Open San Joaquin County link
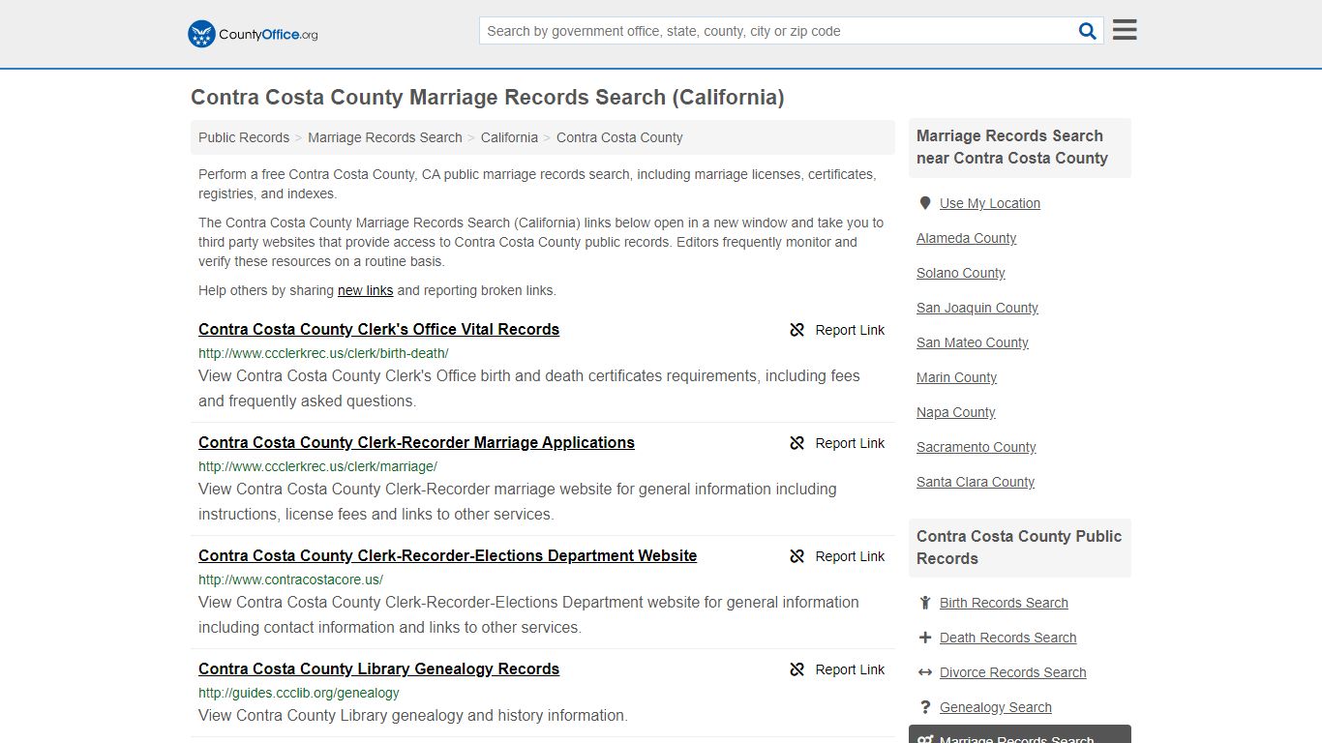The height and width of the screenshot is (743, 1322). click(976, 308)
